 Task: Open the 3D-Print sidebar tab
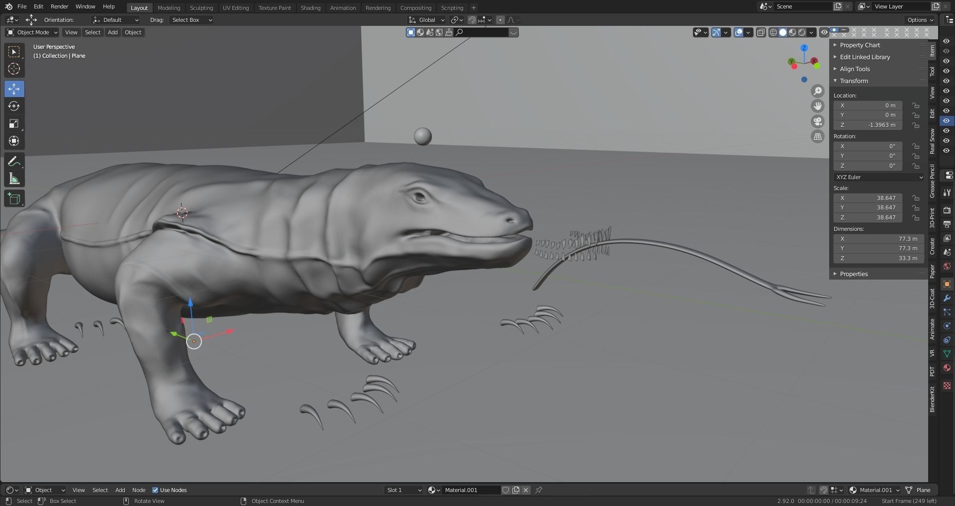932,218
